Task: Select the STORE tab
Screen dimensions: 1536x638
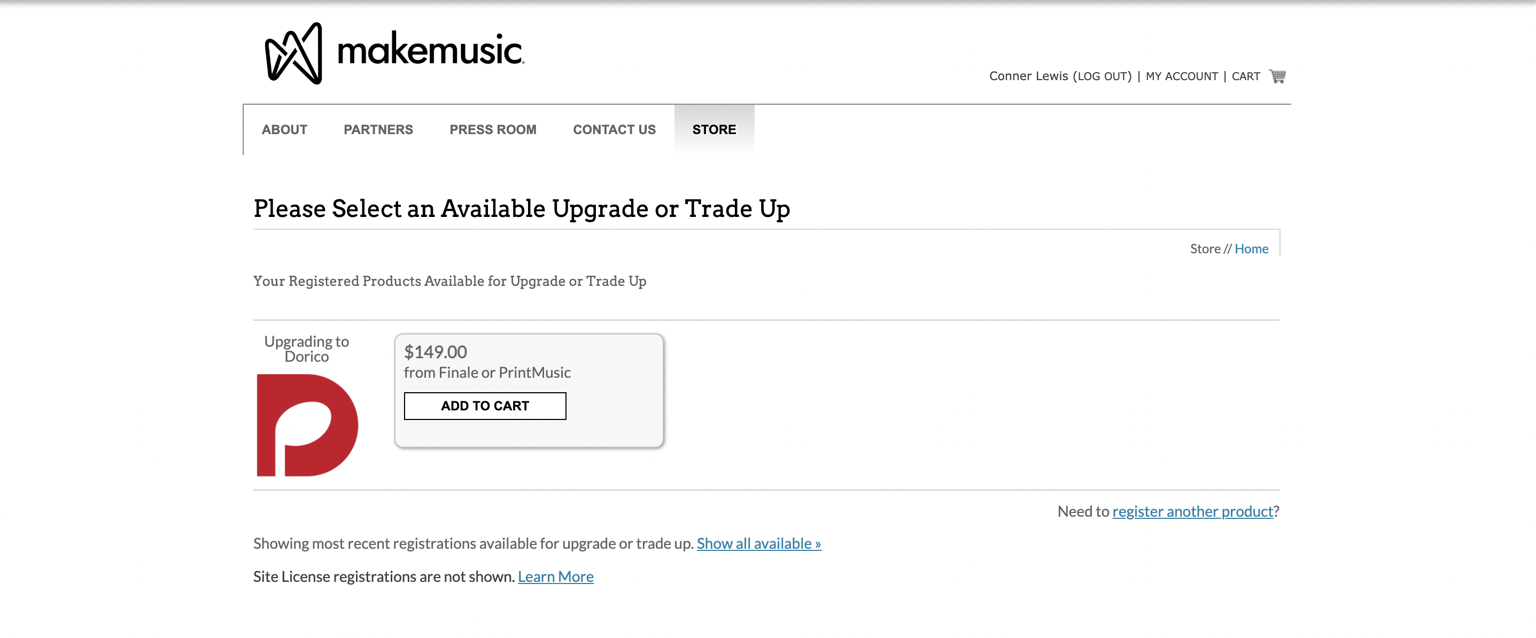Action: tap(713, 129)
